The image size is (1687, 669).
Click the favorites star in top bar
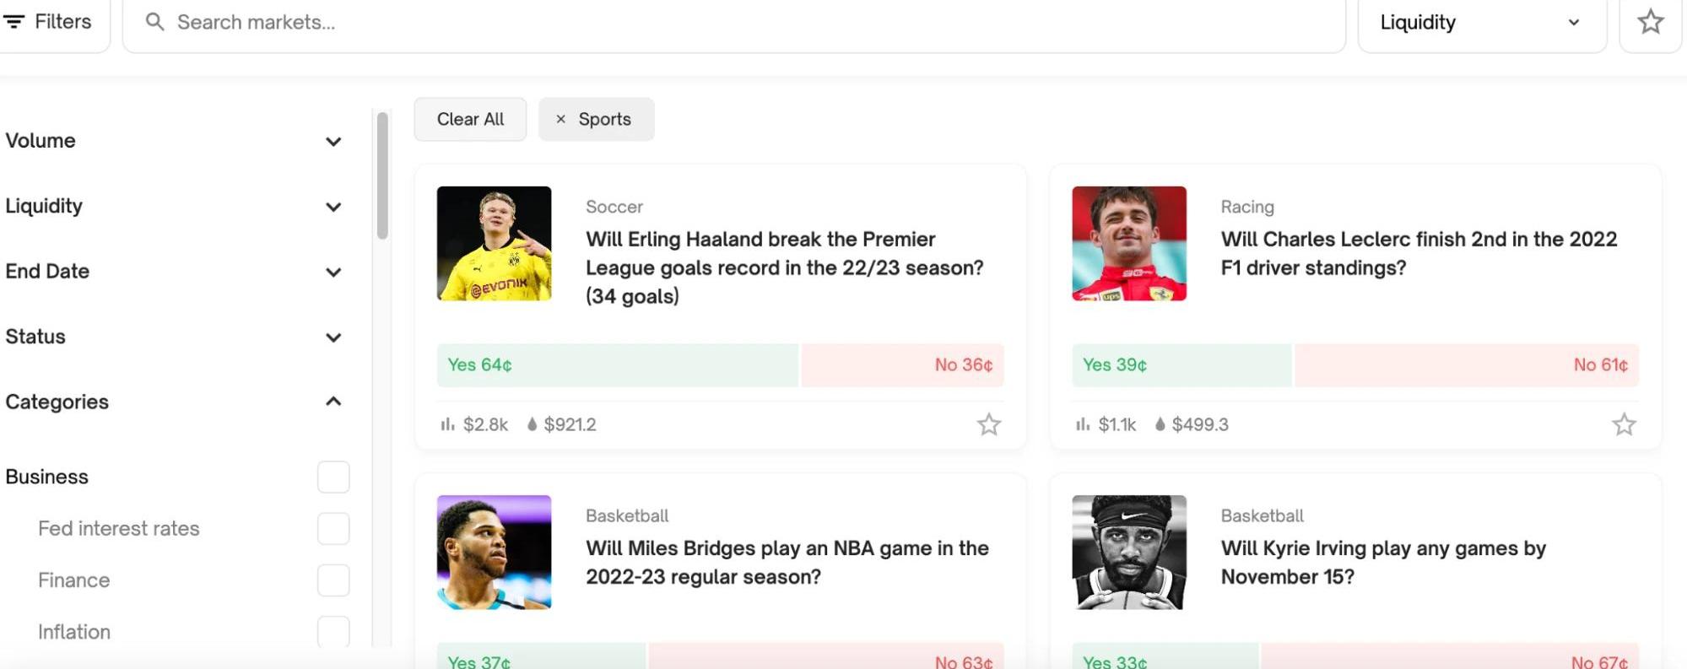tap(1650, 22)
